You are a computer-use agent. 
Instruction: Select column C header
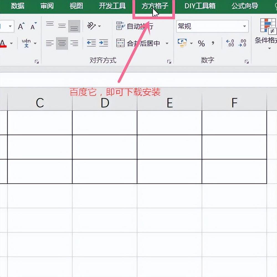click(40, 102)
